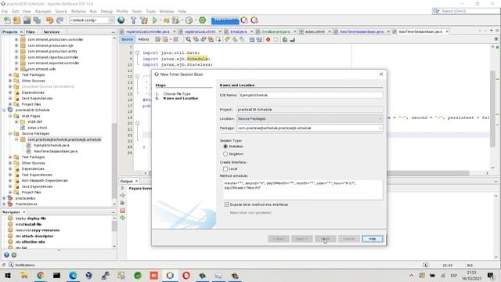Switch to the History editor view

point(143,39)
